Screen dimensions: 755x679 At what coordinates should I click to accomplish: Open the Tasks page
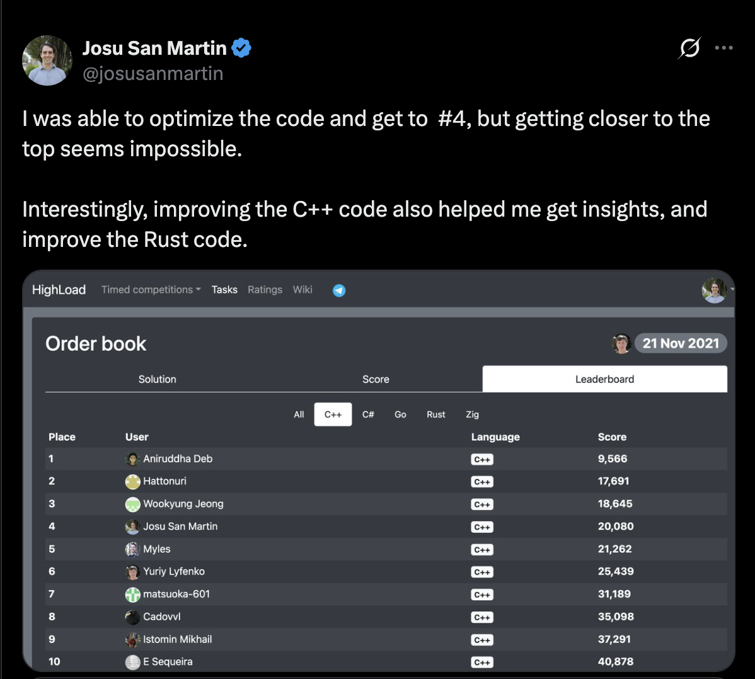coord(224,290)
